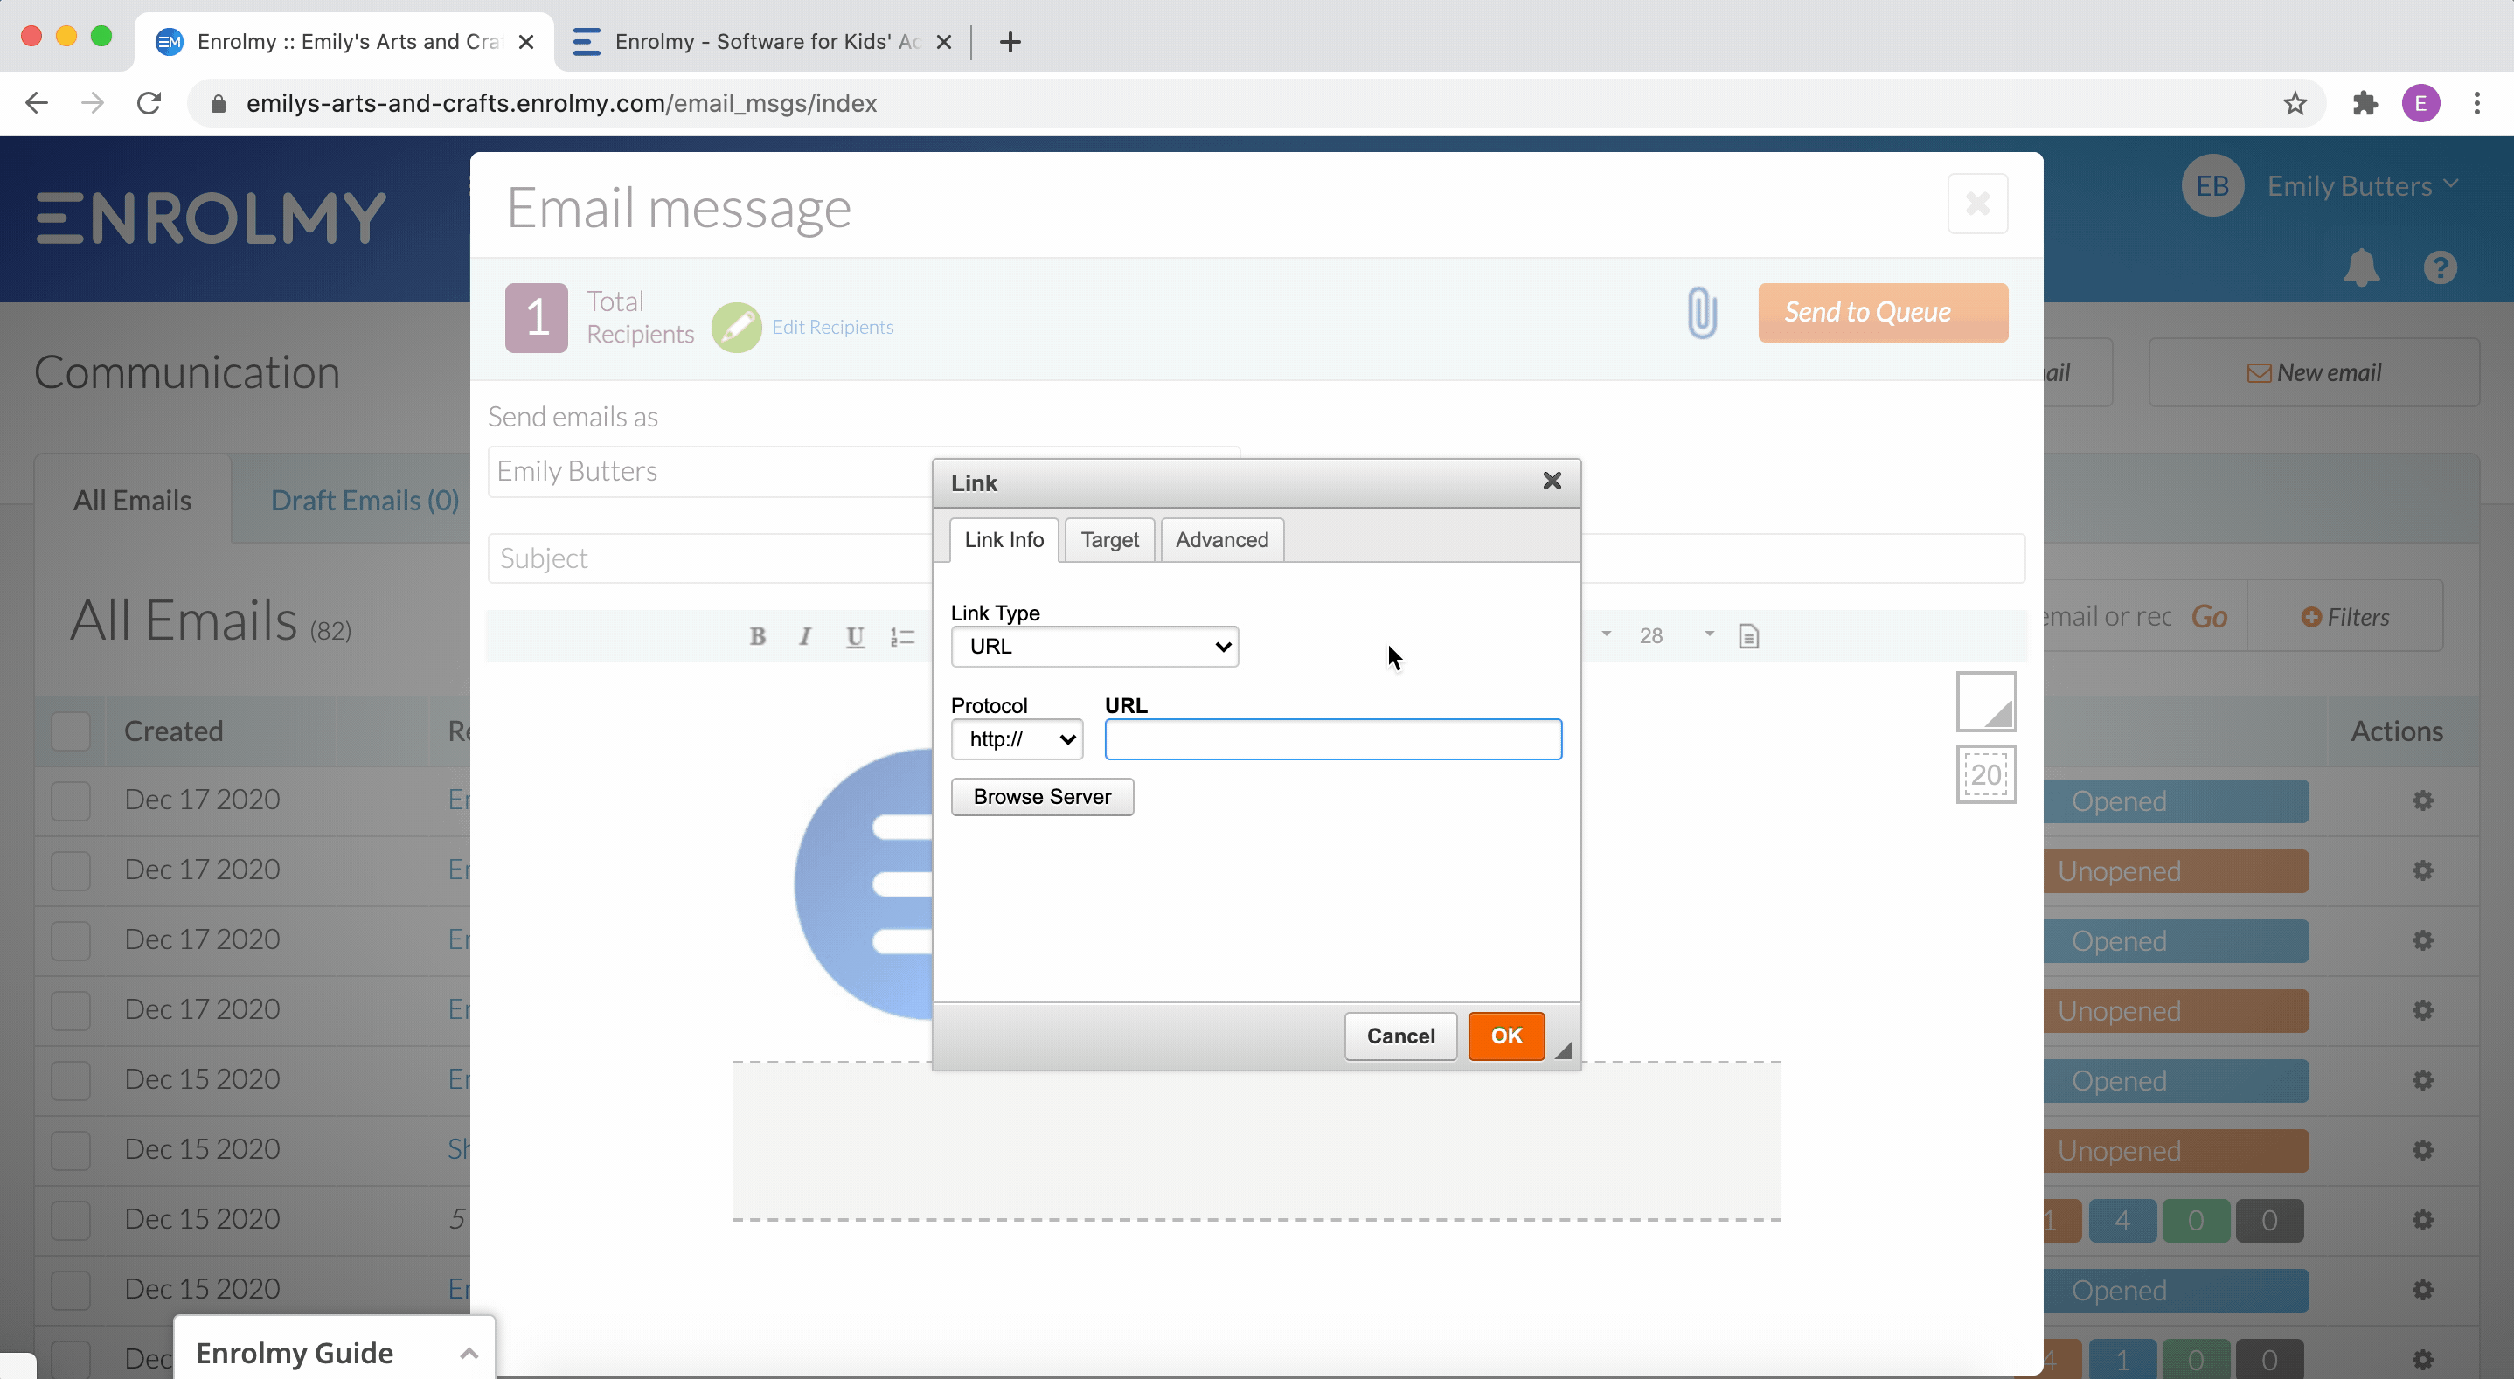Viewport: 2514px width, 1379px height.
Task: Click the dashed 20 spacer block icon
Action: [1986, 775]
